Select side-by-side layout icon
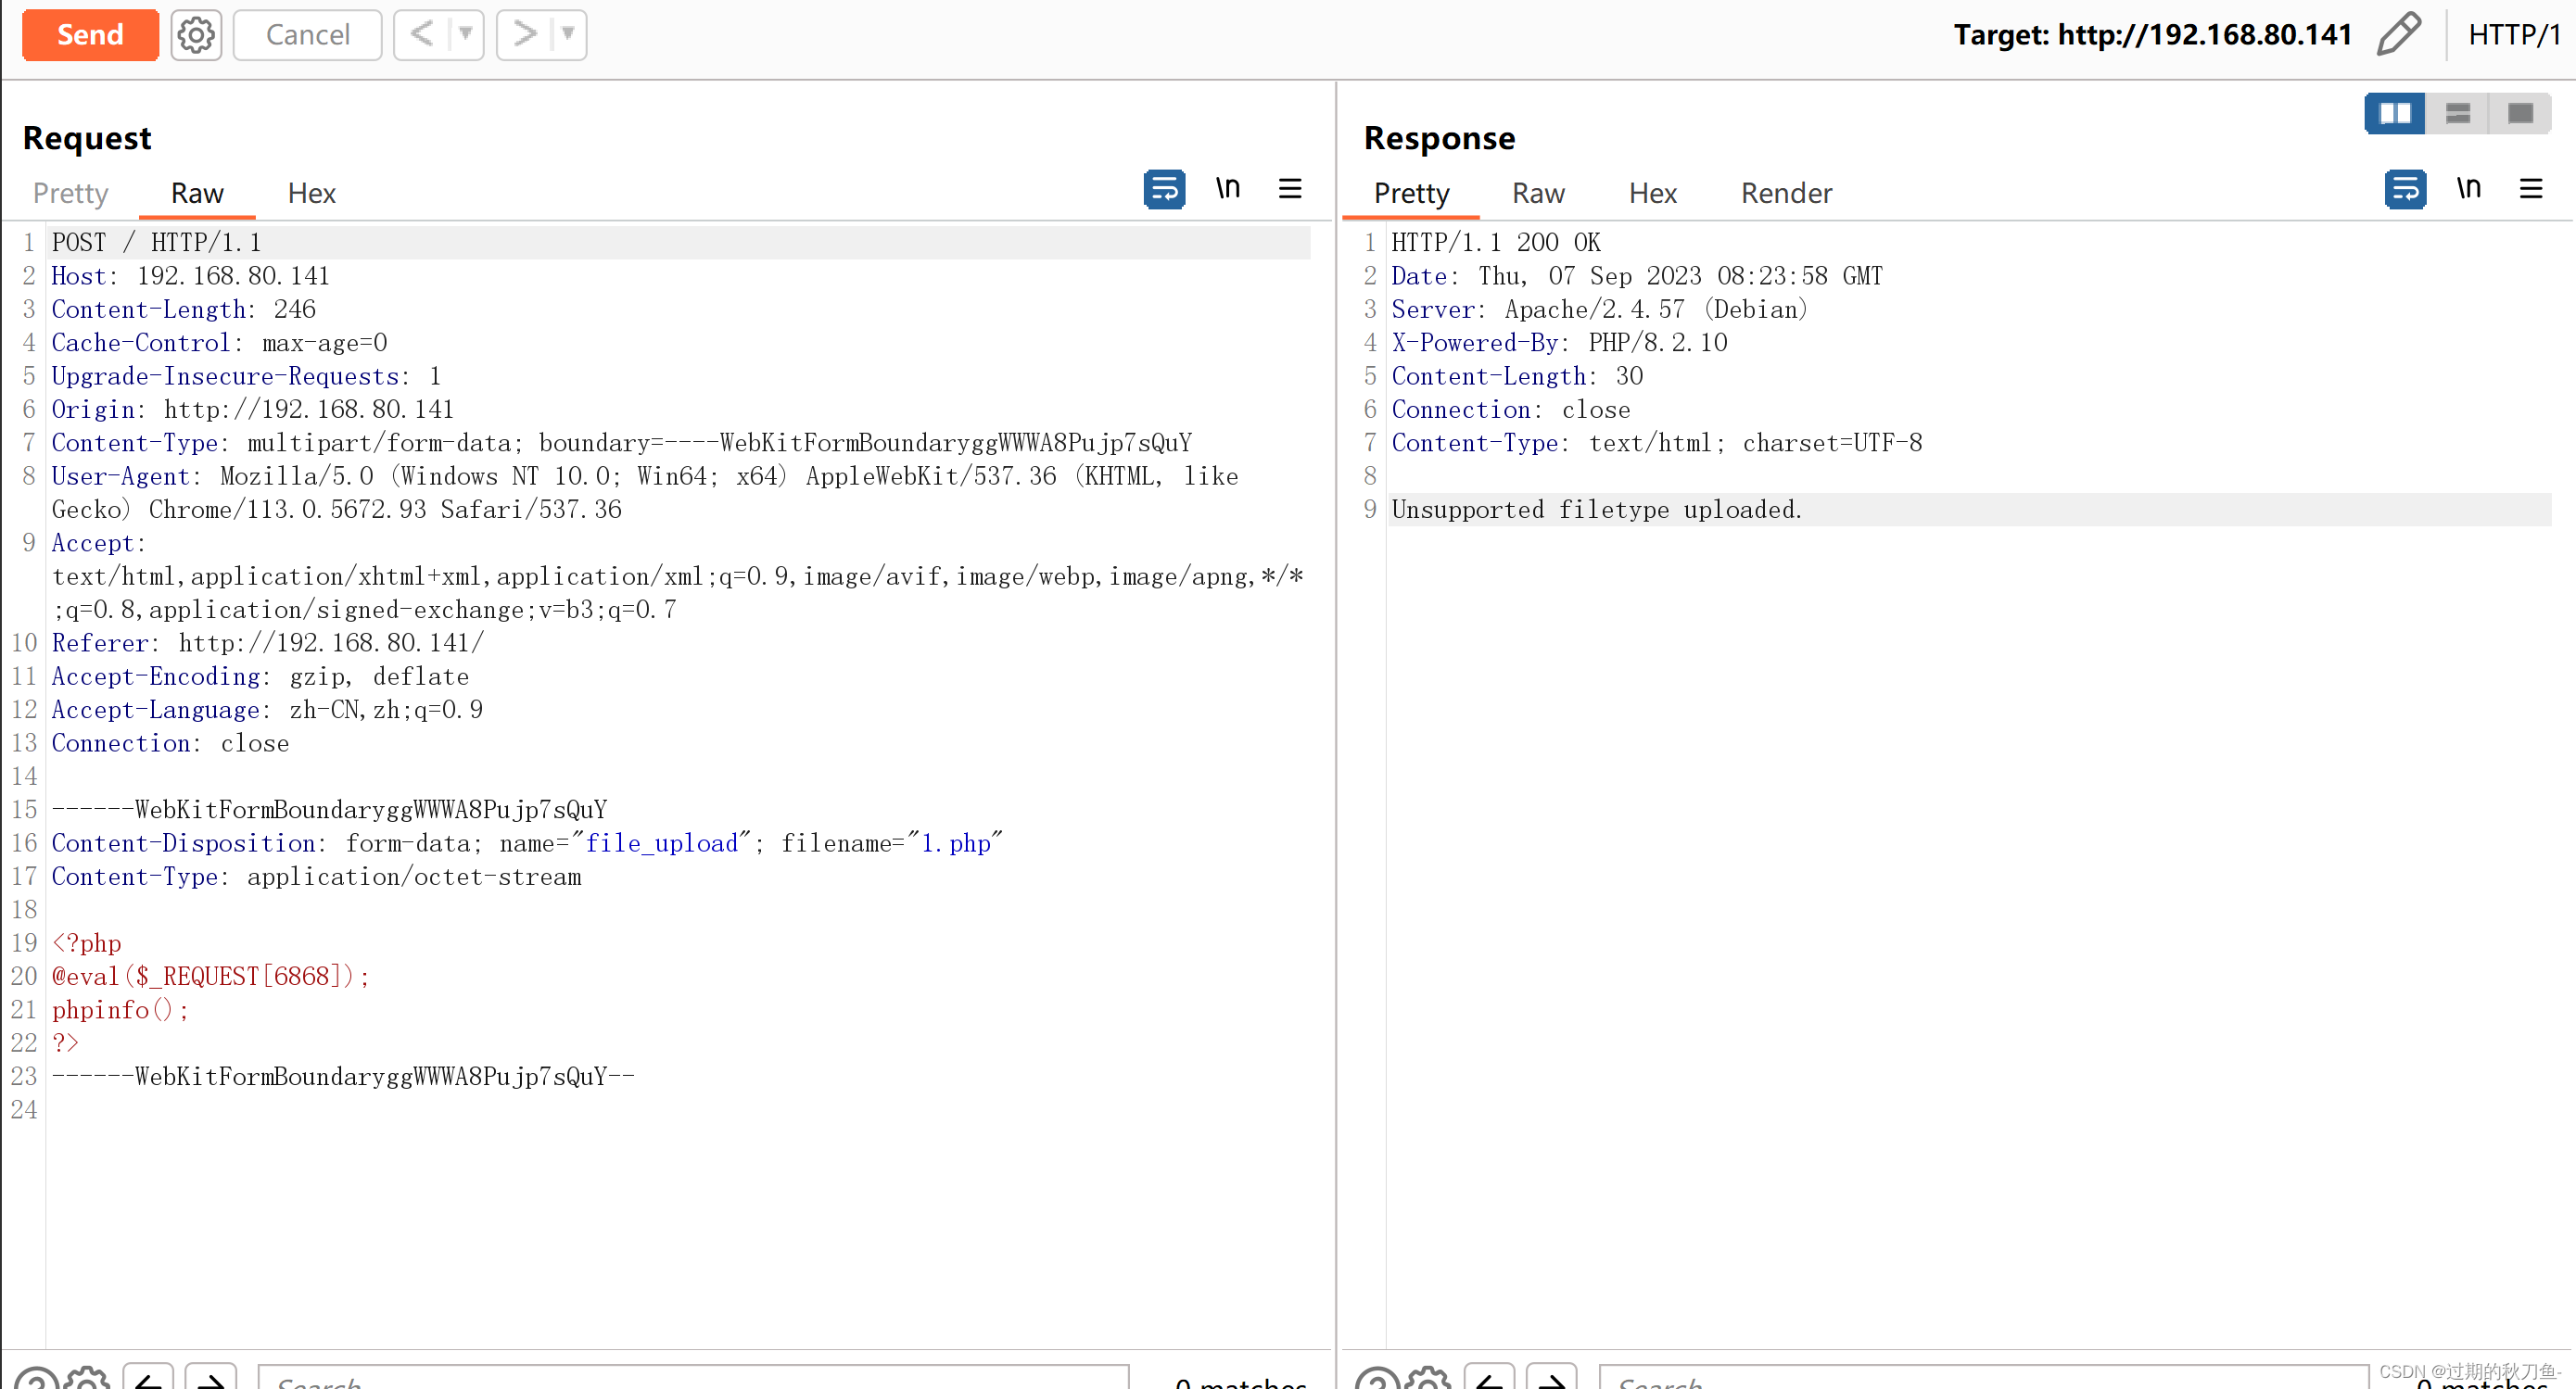 click(x=2395, y=113)
